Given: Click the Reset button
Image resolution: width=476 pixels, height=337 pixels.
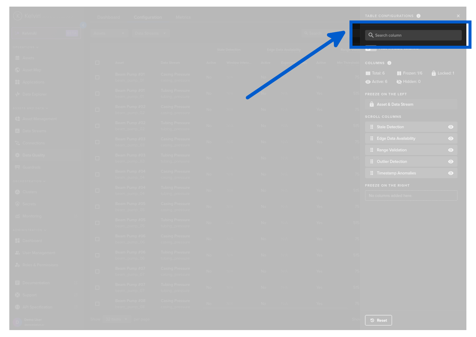Looking at the screenshot, I should point(378,320).
